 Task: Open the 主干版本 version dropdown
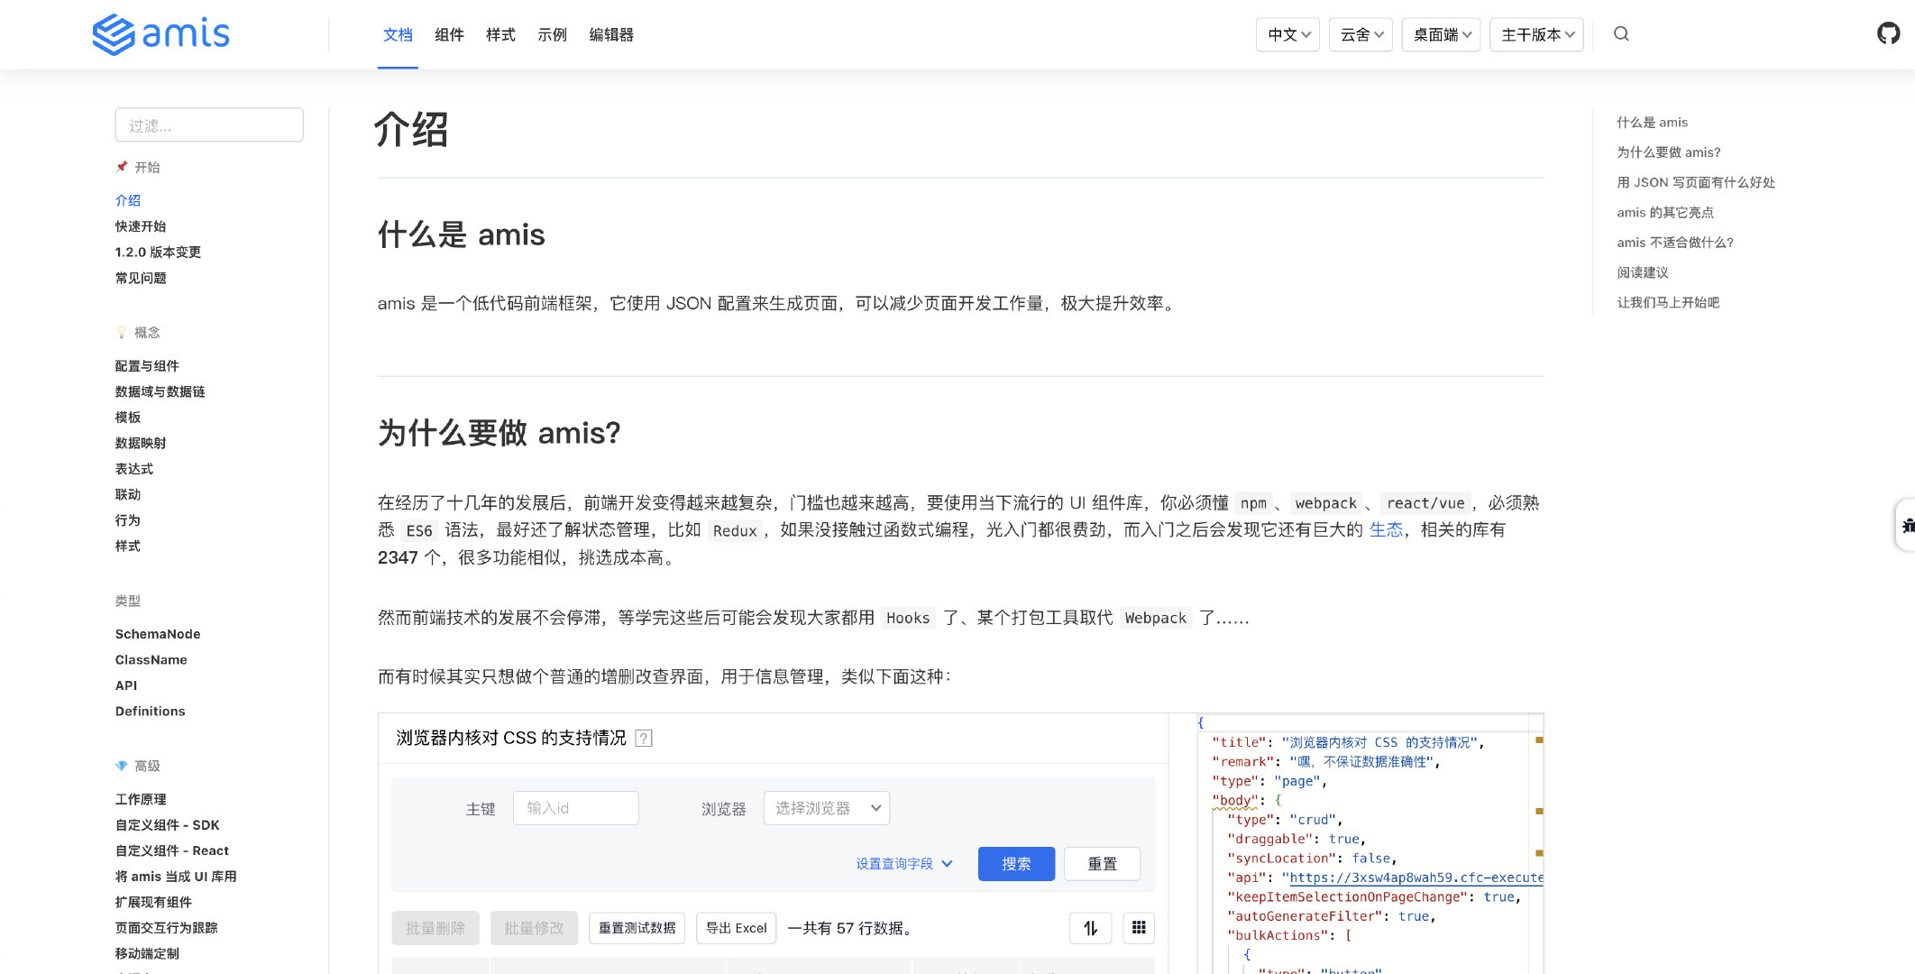click(x=1536, y=34)
